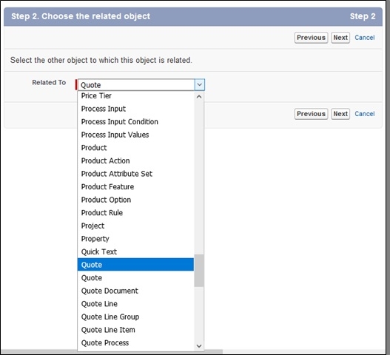Image resolution: width=390 pixels, height=355 pixels.
Task: Click the list scroll-up arrow
Action: [x=199, y=97]
